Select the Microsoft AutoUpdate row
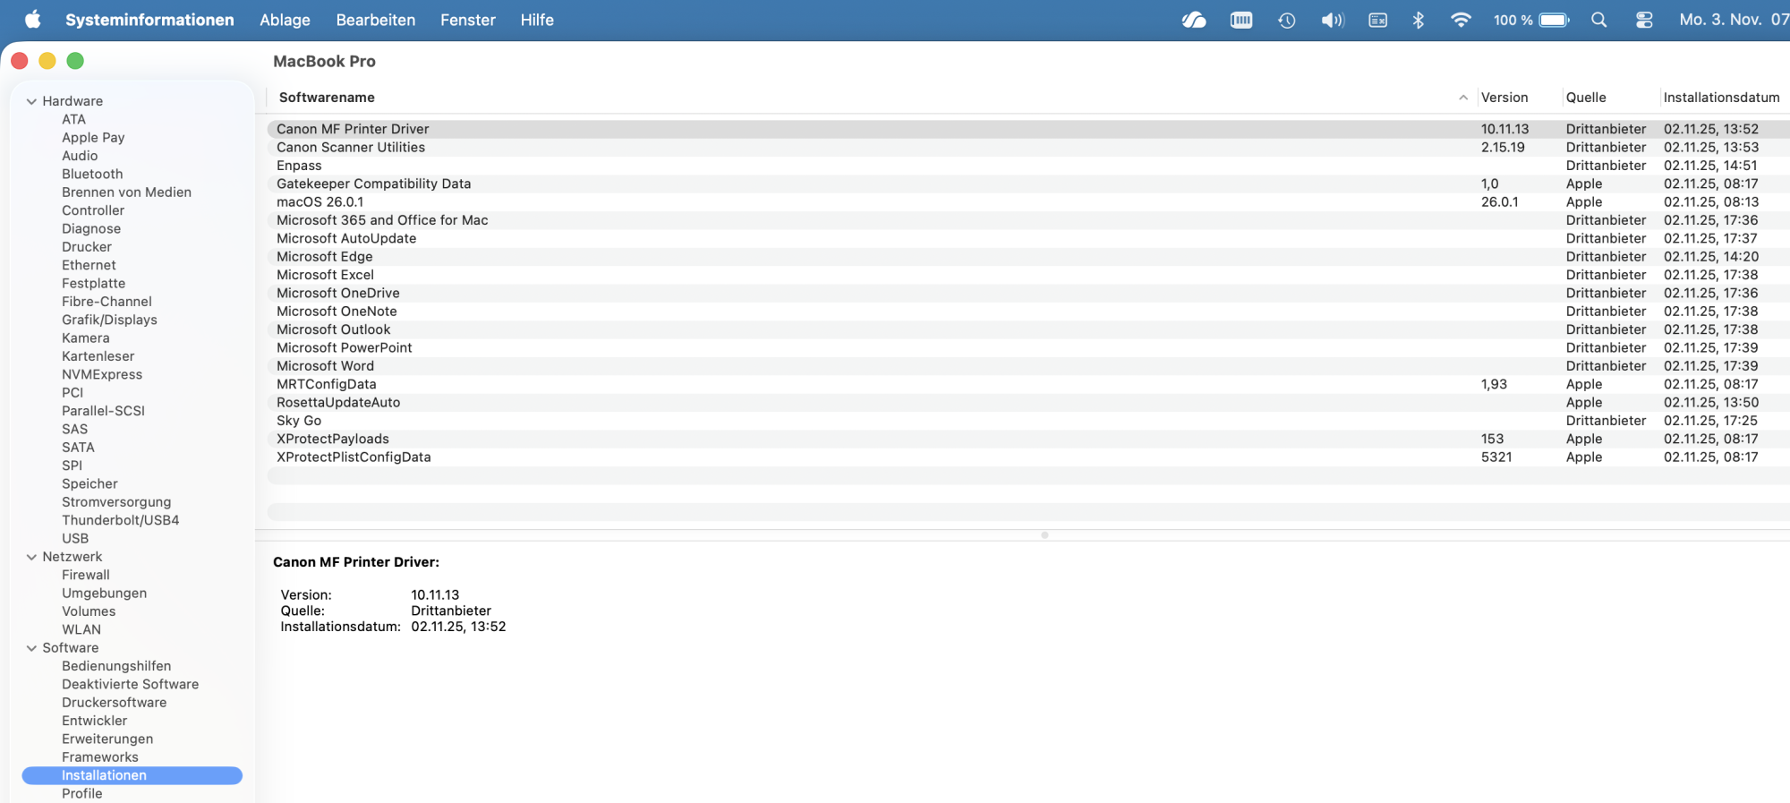1790x803 pixels. 1027,238
